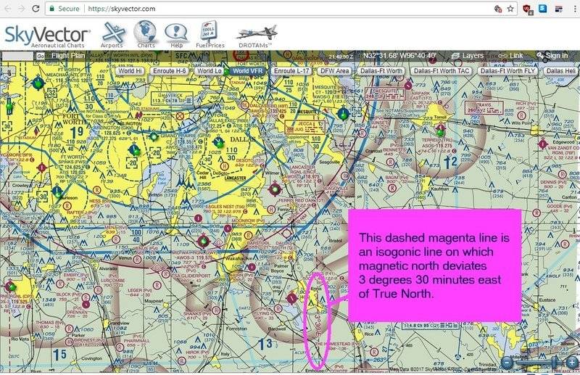This screenshot has width=580, height=375.
Task: Open the DROTAMs drone icon
Action: click(x=256, y=36)
